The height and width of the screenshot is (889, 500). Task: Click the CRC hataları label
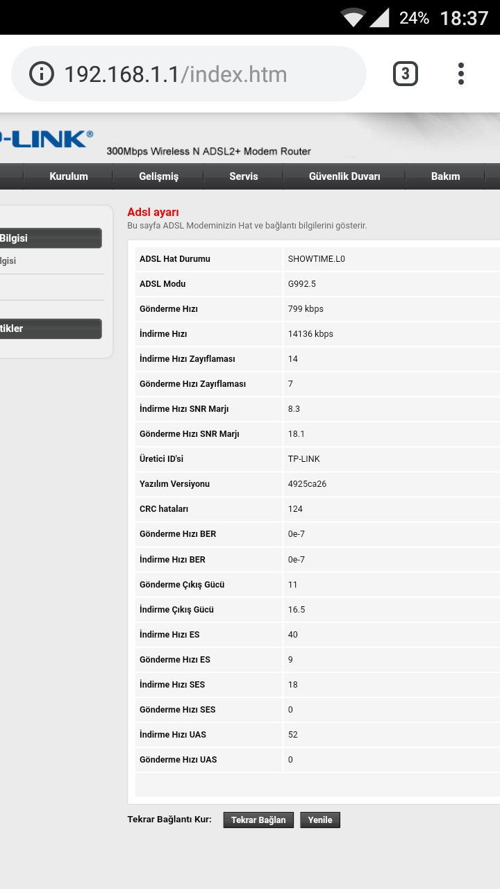(164, 509)
